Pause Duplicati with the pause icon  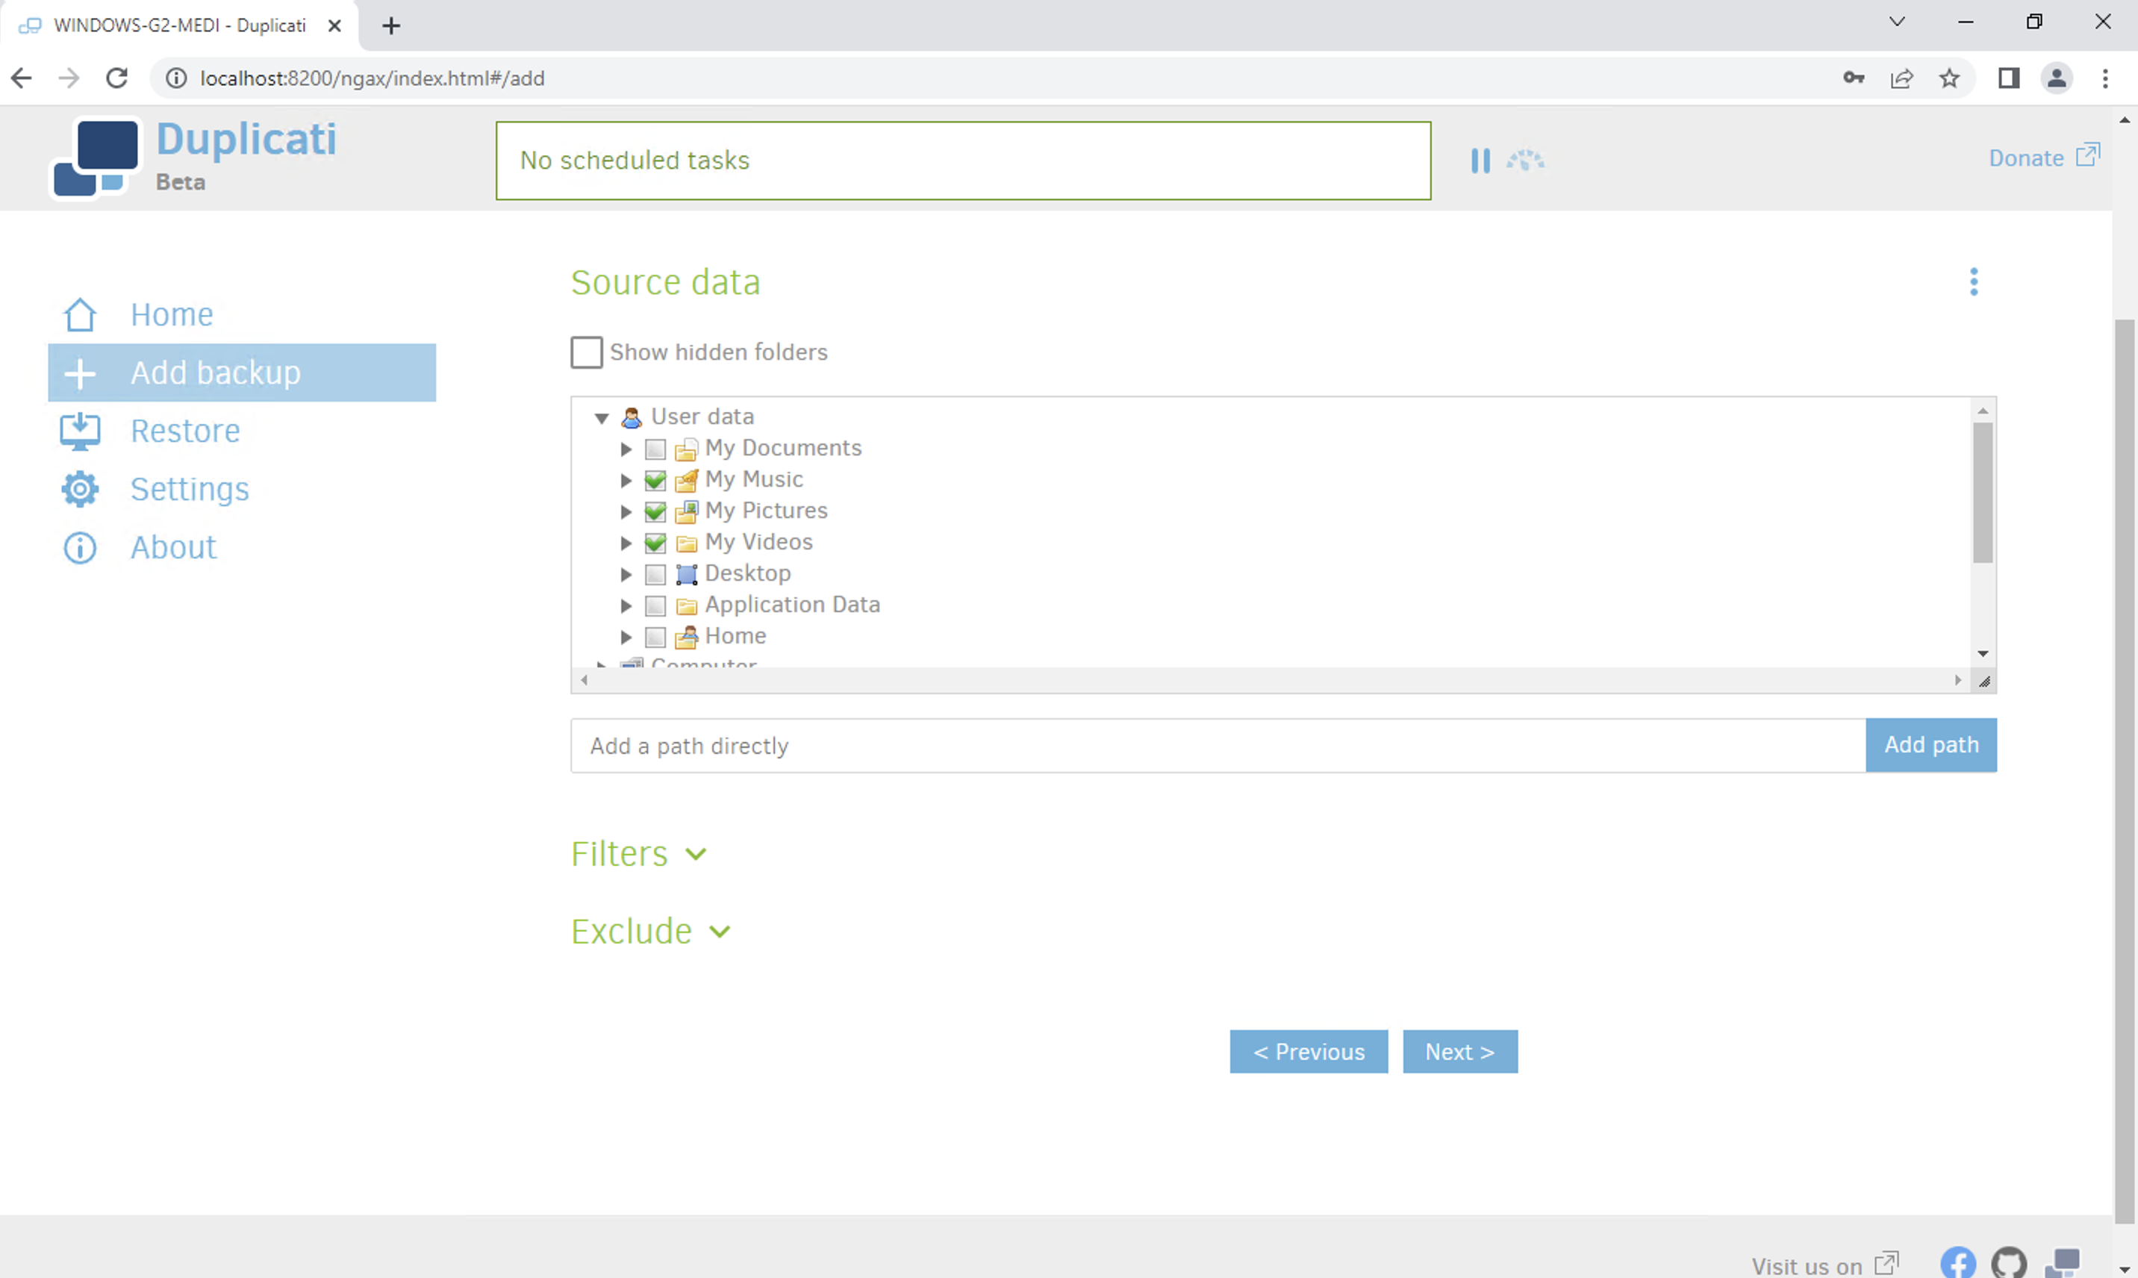1480,160
